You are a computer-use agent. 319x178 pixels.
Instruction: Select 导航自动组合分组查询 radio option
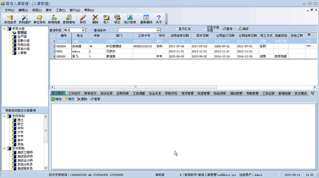[3, 110]
